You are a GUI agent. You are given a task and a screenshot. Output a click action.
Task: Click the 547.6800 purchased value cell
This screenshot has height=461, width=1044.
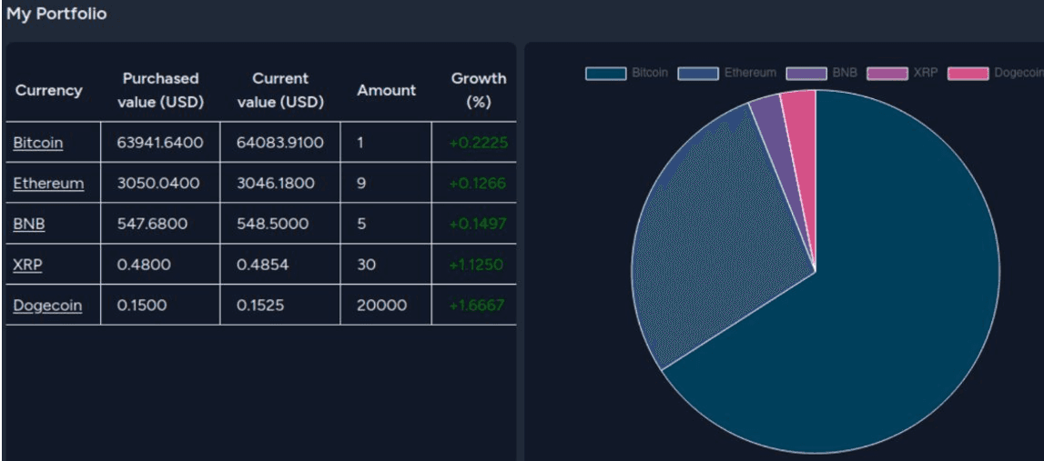[152, 225]
